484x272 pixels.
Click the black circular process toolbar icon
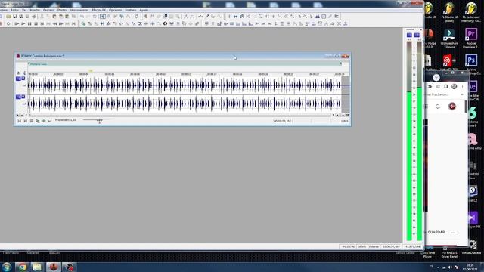[165, 23]
